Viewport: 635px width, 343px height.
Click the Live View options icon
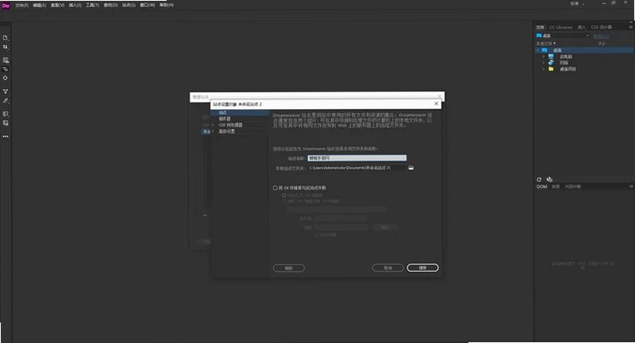tap(6, 60)
